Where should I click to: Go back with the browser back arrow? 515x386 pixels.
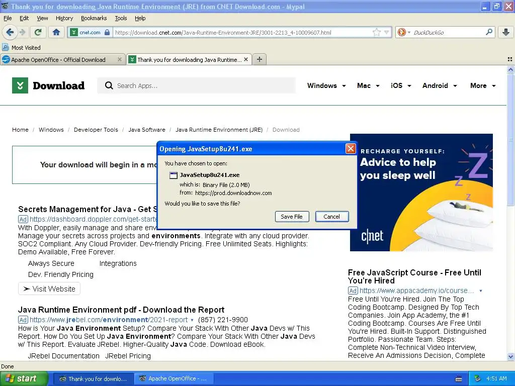pyautogui.click(x=10, y=32)
